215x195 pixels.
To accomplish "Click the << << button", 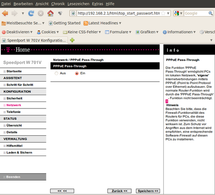I will [62, 191].
